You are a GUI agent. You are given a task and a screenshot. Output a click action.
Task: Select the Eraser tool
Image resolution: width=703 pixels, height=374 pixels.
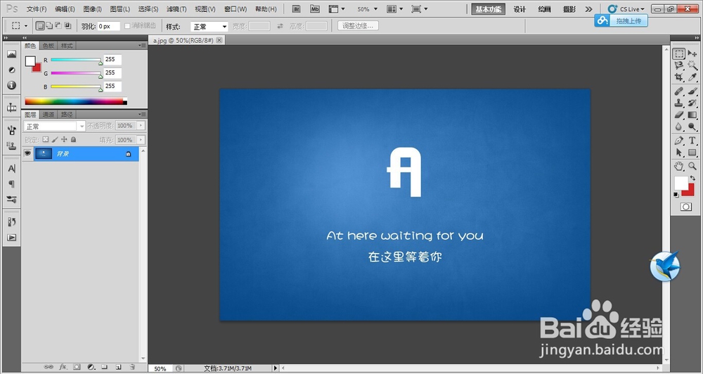point(679,115)
